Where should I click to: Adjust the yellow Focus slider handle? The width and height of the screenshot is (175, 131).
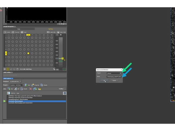(x=63, y=58)
